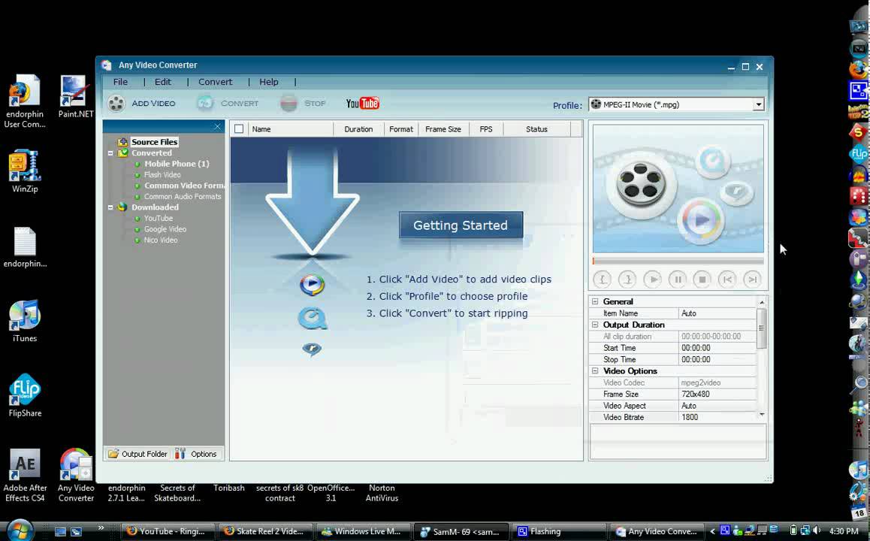Click the Frame Size value 720x480
The image size is (870, 541).
717,394
